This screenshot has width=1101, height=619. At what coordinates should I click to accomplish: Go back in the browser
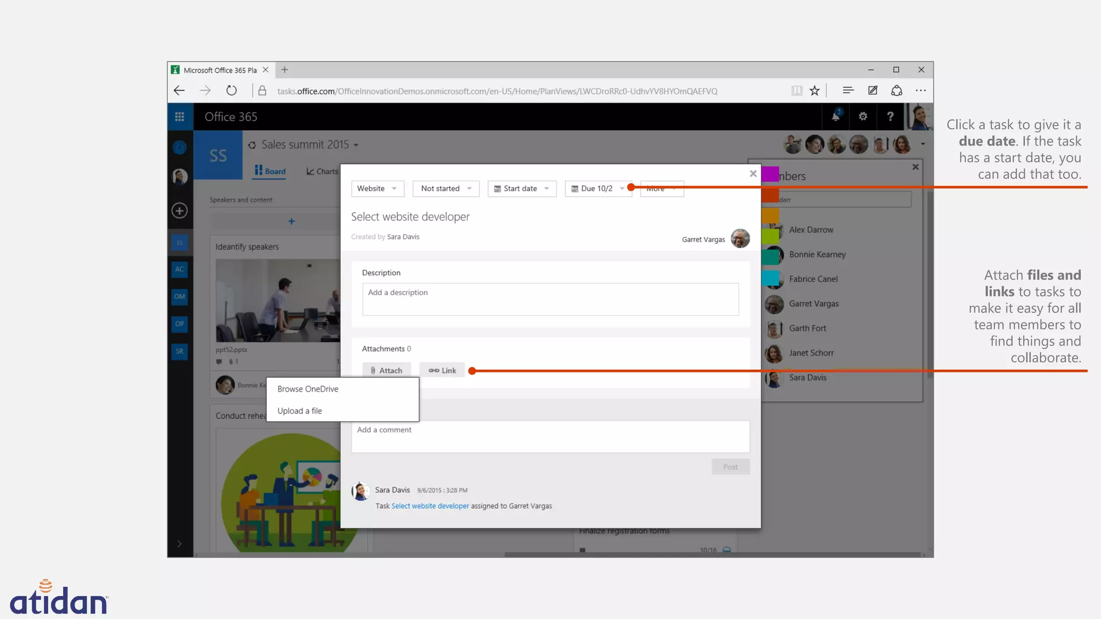tap(179, 91)
